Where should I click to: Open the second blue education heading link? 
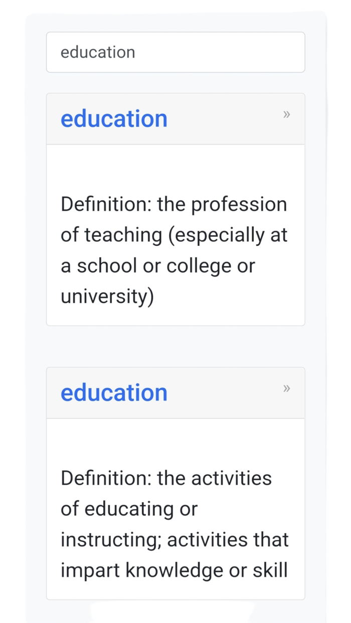coord(114,393)
